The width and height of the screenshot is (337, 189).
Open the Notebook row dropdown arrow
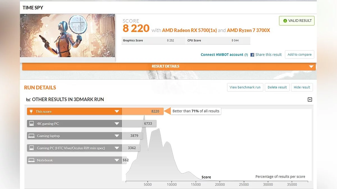click(117, 160)
